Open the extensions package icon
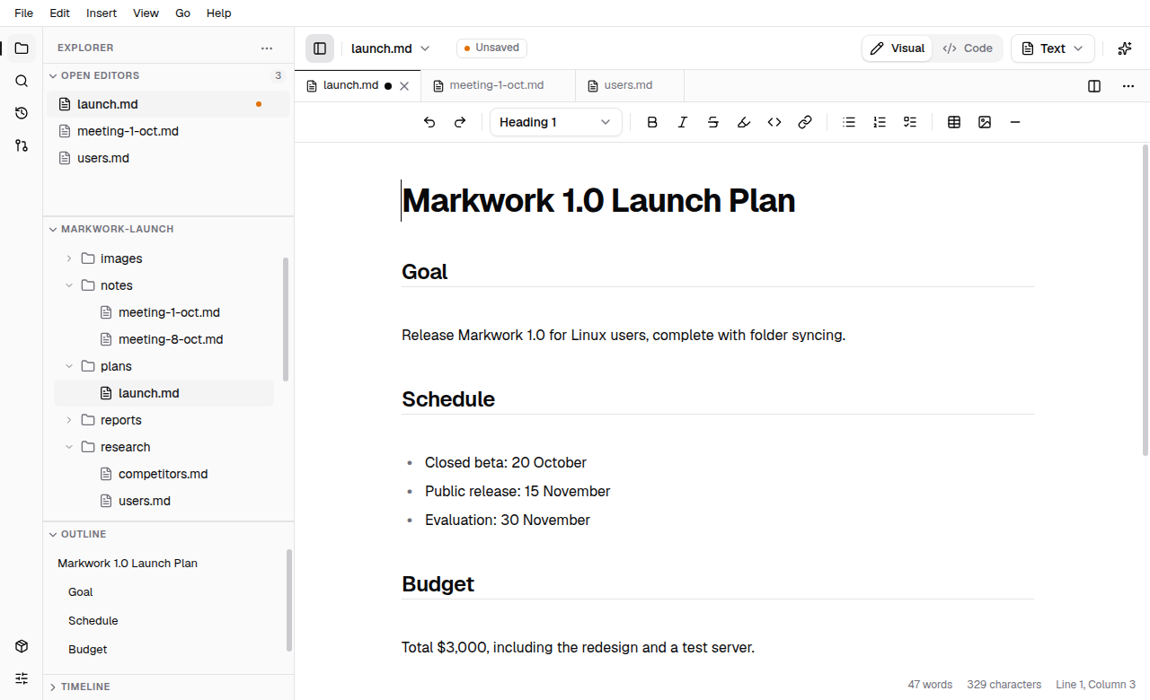This screenshot has height=700, width=1150. click(22, 646)
